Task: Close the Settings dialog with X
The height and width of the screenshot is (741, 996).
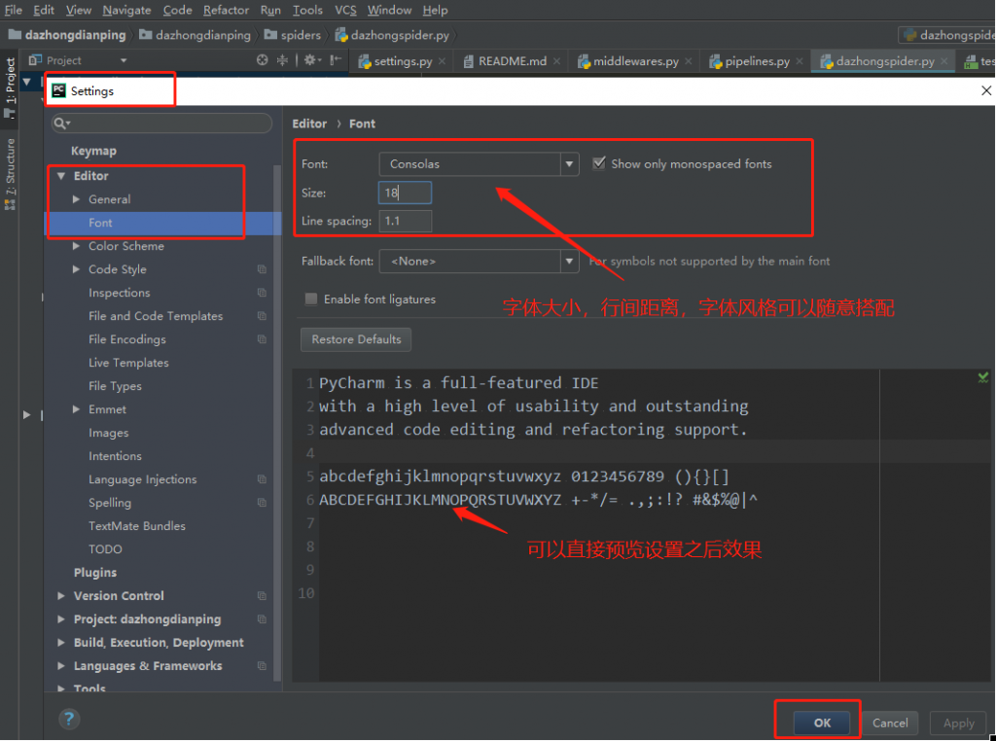Action: (x=986, y=90)
